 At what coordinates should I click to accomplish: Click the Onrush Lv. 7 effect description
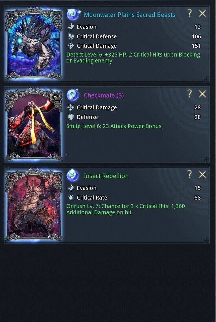point(126,209)
